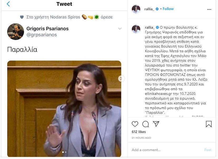Image resolution: width=218 pixels, height=159 pixels.
Task: Click the liked-by heart icon above tweet
Action: click(22, 17)
